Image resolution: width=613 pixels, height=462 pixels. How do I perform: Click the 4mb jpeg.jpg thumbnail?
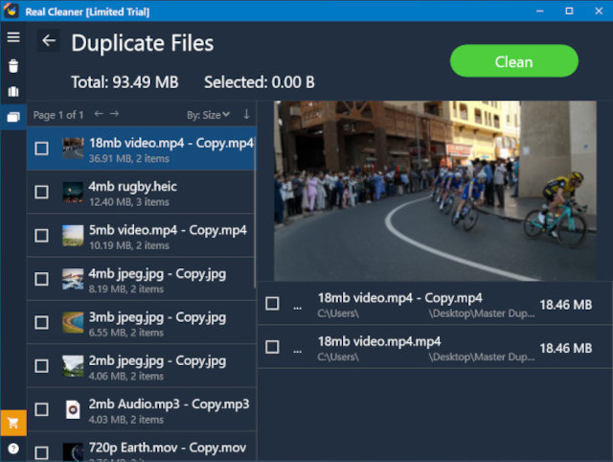pos(73,279)
